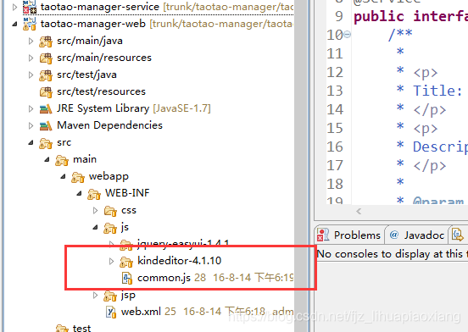
Task: Click the src/main/resources package folder icon
Action: click(x=46, y=58)
